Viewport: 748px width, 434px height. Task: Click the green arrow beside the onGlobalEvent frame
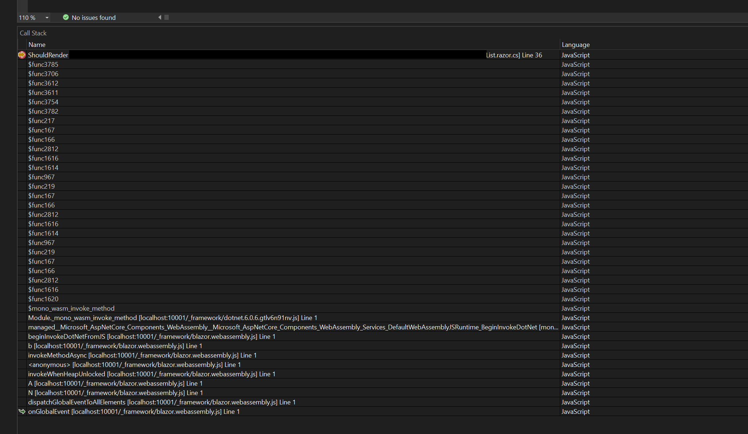22,411
